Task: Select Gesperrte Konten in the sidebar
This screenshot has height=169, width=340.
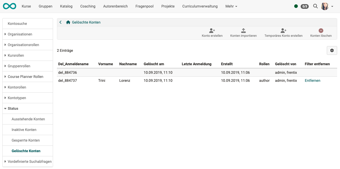Action: [x=26, y=140]
